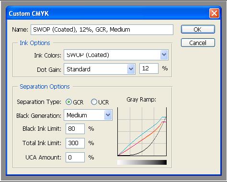Click the Cancel button

coord(198,43)
